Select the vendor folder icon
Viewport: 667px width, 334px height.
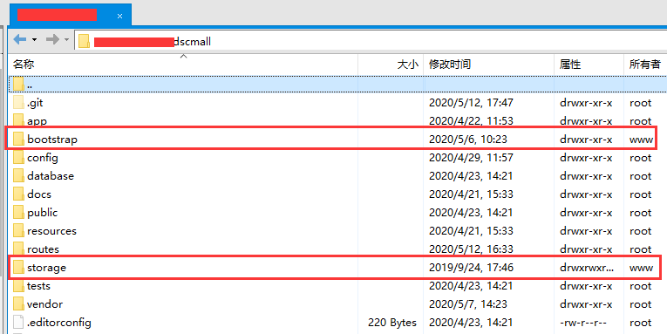[18, 304]
